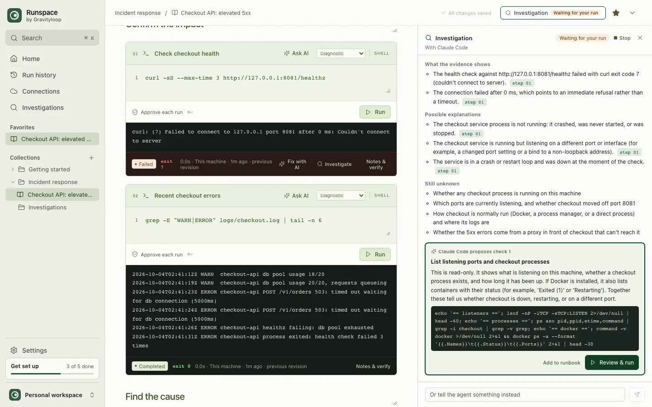Go to Home in sidebar
This screenshot has width=652, height=407.
pyautogui.click(x=52, y=59)
